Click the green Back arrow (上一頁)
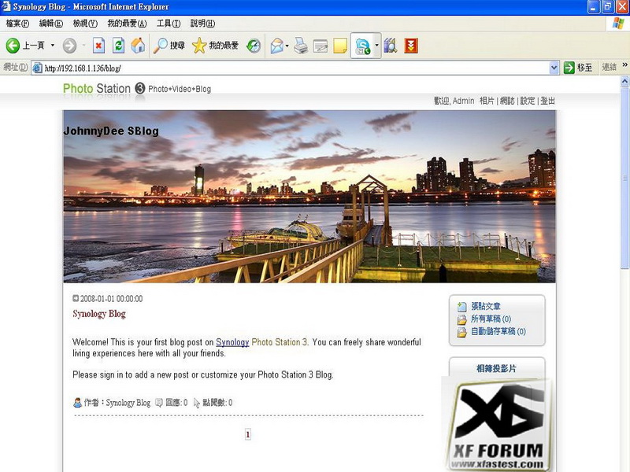This screenshot has height=472, width=630. (x=13, y=46)
